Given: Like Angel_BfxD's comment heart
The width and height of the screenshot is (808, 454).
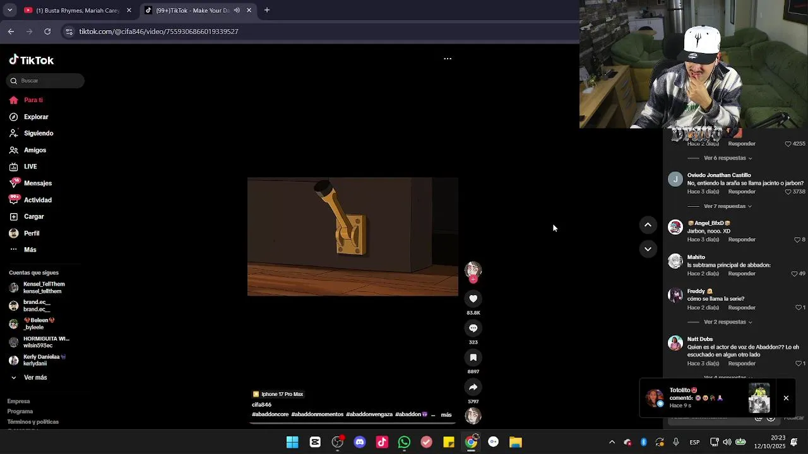Looking at the screenshot, I should pyautogui.click(x=797, y=240).
